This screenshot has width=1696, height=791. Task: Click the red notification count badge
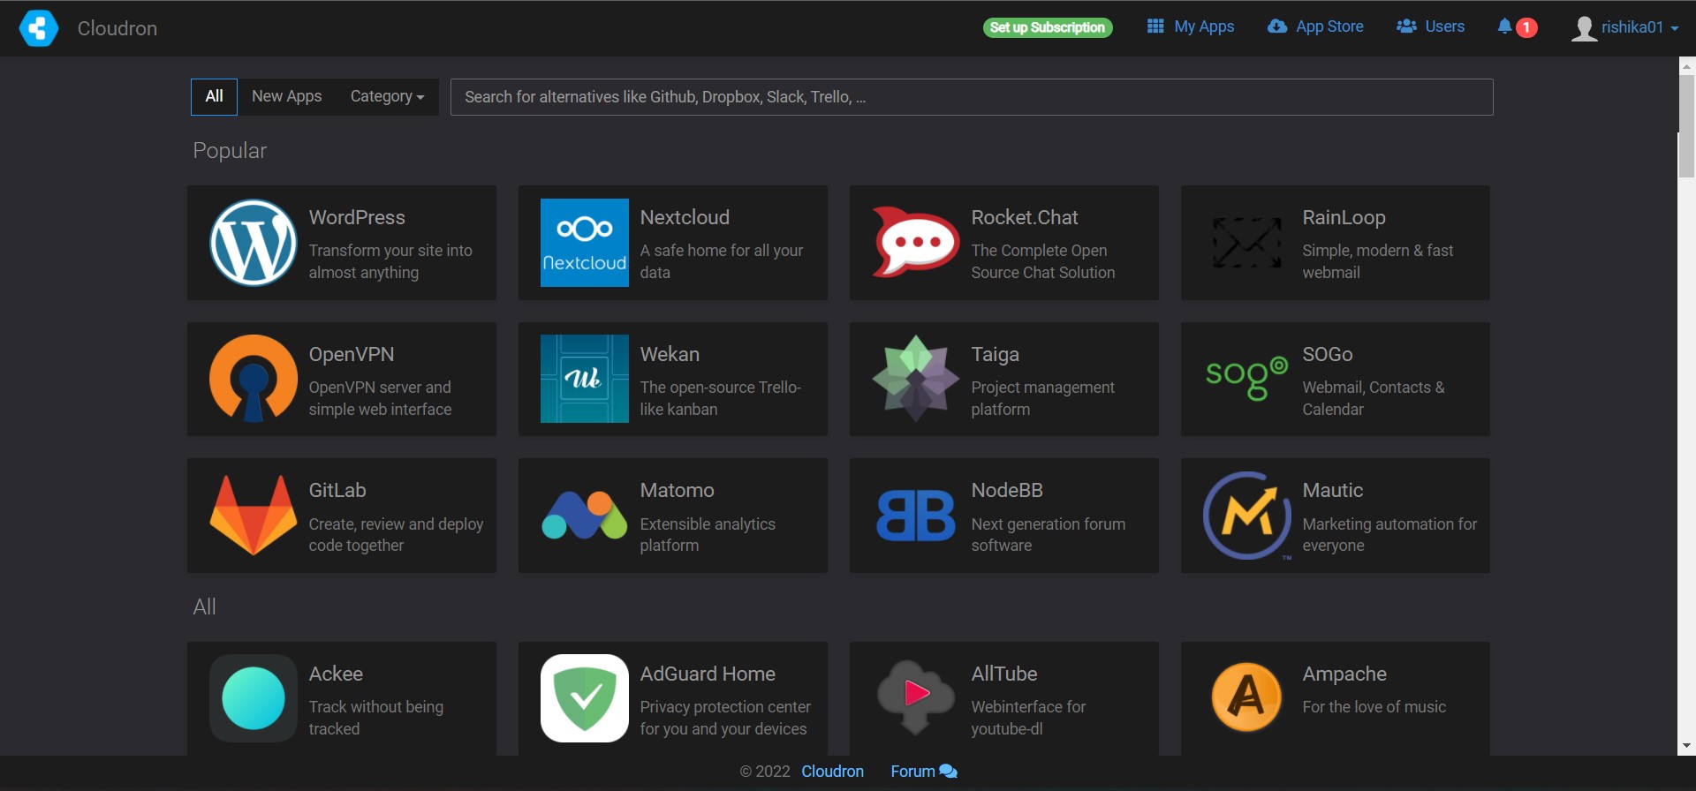coord(1526,27)
